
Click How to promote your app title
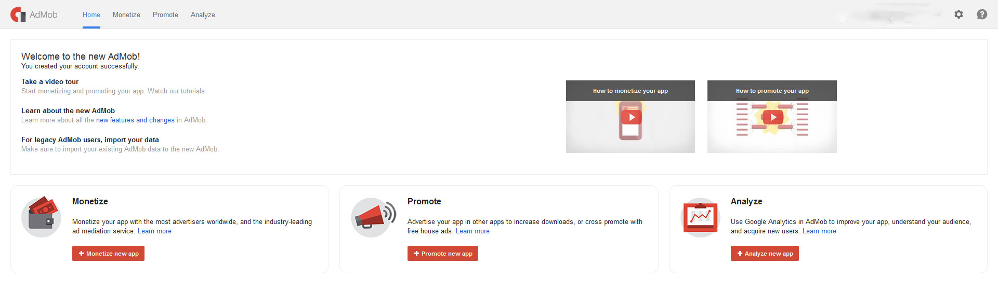772,91
